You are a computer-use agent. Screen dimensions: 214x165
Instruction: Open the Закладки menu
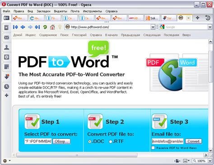click(43, 11)
